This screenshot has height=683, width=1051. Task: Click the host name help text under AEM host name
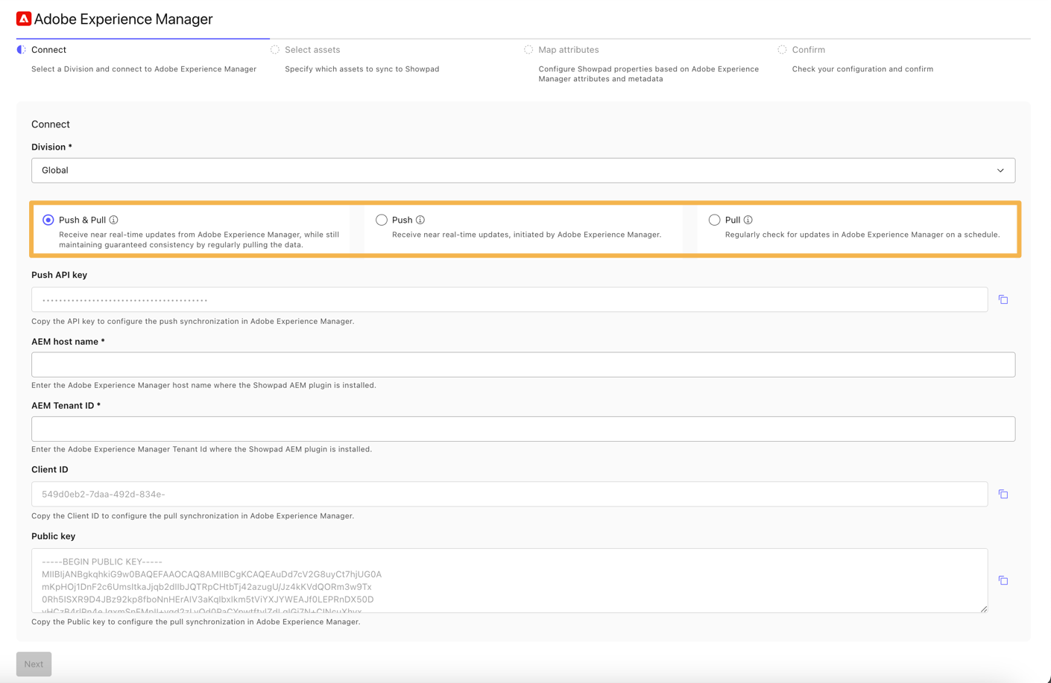203,386
